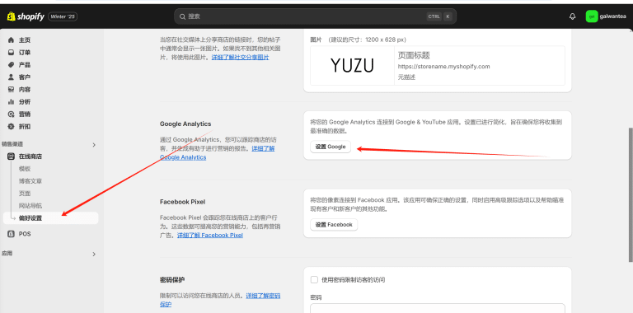Click the 设置 Google button
This screenshot has height=313, width=633.
point(331,147)
